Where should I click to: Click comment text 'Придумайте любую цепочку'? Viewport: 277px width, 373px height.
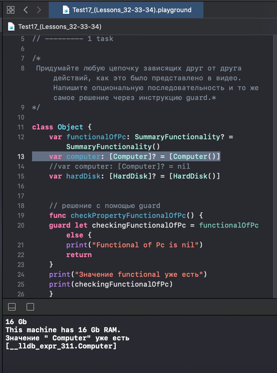click(x=88, y=68)
